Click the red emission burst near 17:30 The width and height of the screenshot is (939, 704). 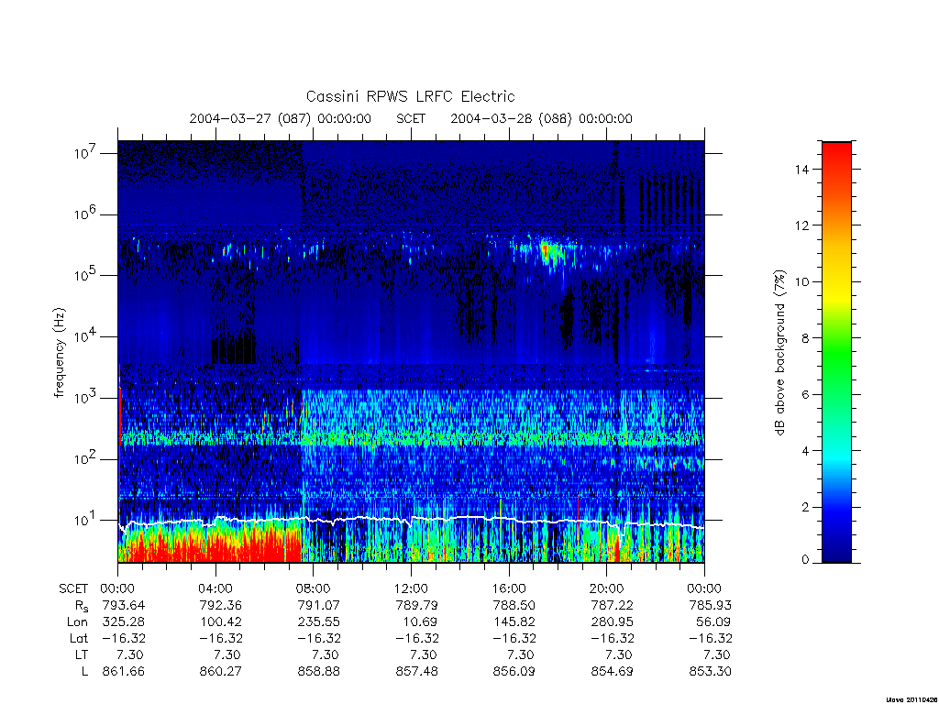pos(546,250)
